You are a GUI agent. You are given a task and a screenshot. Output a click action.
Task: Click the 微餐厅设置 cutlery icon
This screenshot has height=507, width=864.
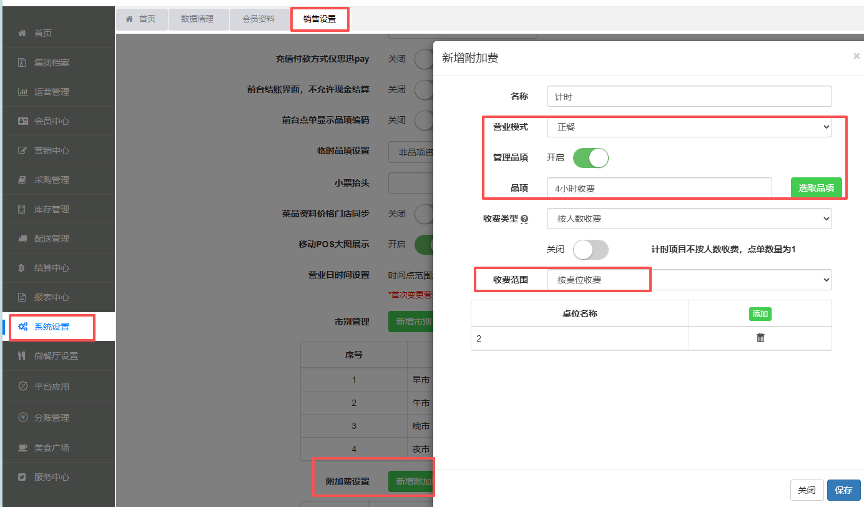(22, 356)
